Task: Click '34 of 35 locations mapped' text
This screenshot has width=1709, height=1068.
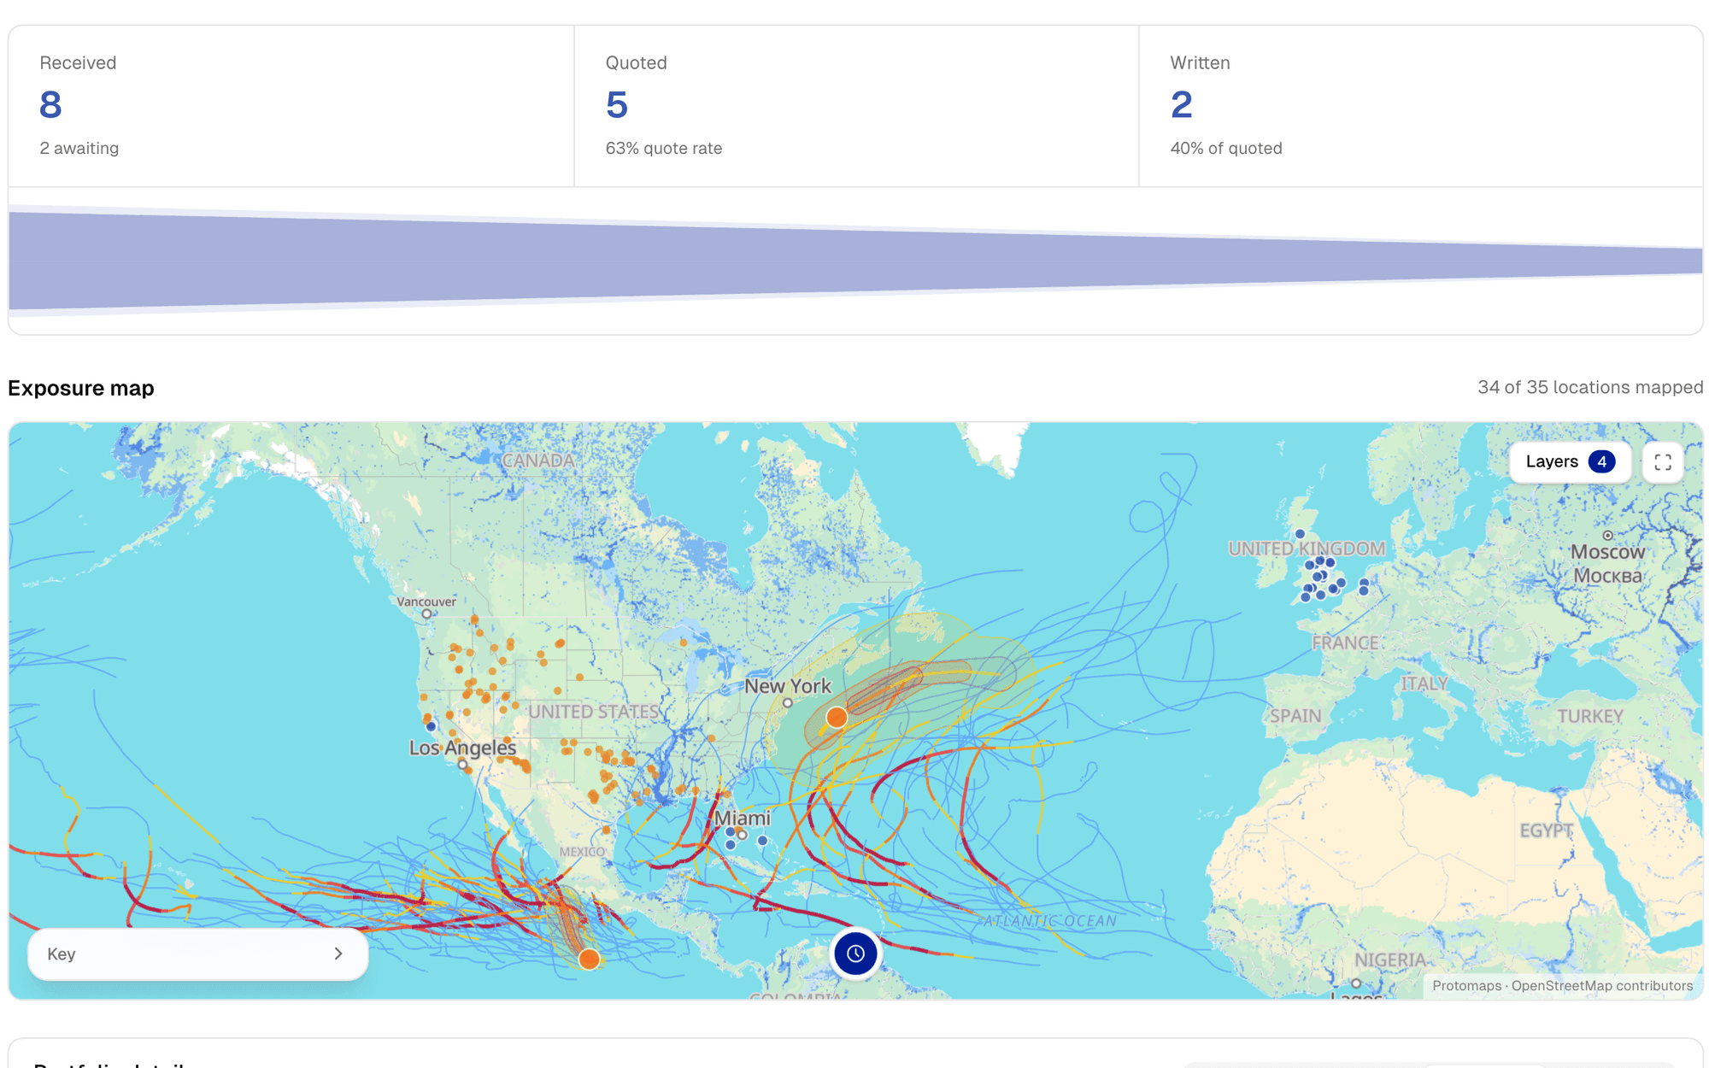Action: (x=1590, y=387)
